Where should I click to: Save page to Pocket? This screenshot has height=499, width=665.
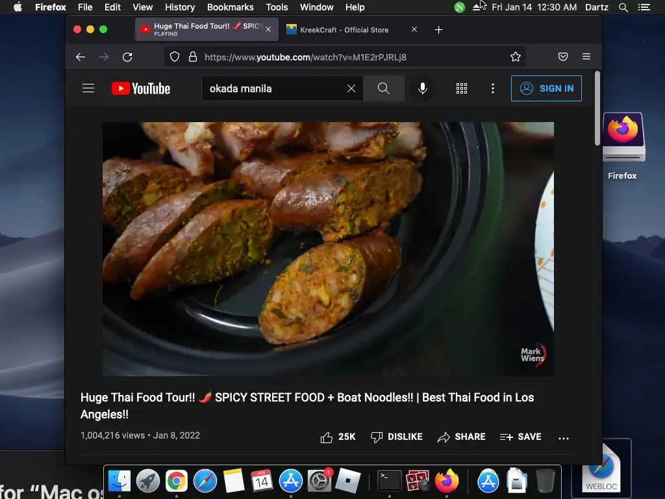point(563,57)
